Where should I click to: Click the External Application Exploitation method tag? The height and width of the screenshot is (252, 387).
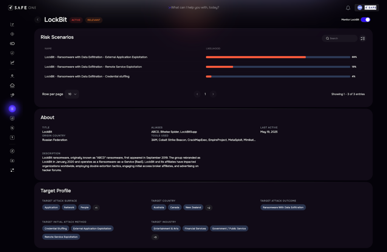click(92, 229)
